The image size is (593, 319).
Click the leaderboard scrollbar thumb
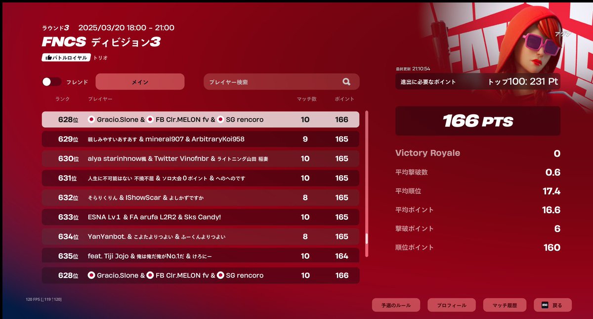point(367,239)
